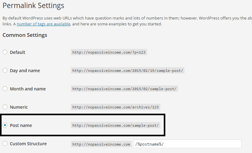Click the Common Settings section heading
This screenshot has width=252, height=153.
coord(25,35)
